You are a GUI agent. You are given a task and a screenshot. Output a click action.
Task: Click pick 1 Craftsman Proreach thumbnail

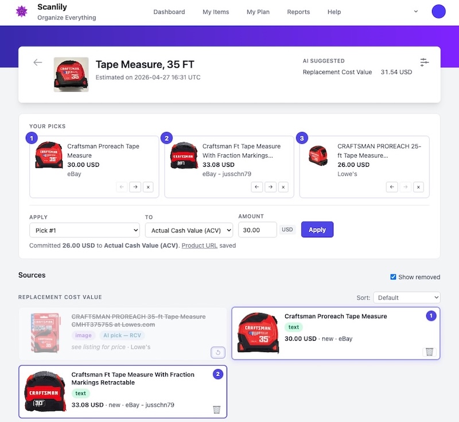tap(49, 155)
